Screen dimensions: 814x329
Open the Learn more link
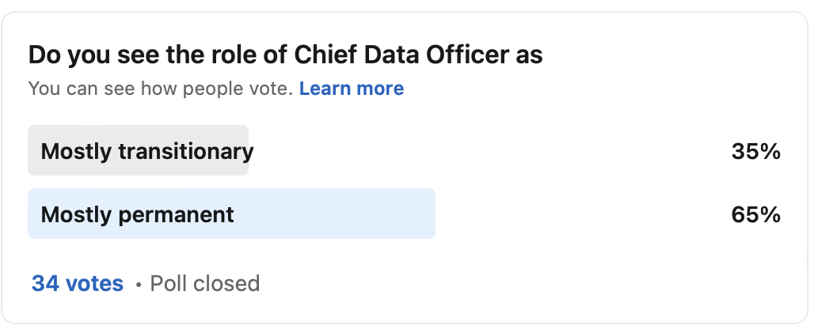click(352, 89)
